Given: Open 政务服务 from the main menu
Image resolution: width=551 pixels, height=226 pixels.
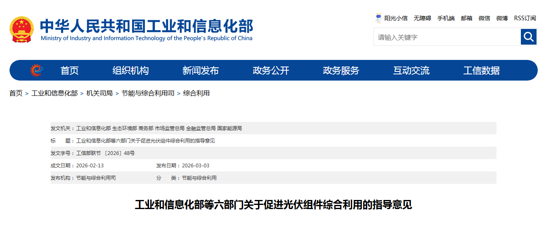Looking at the screenshot, I should point(341,71).
